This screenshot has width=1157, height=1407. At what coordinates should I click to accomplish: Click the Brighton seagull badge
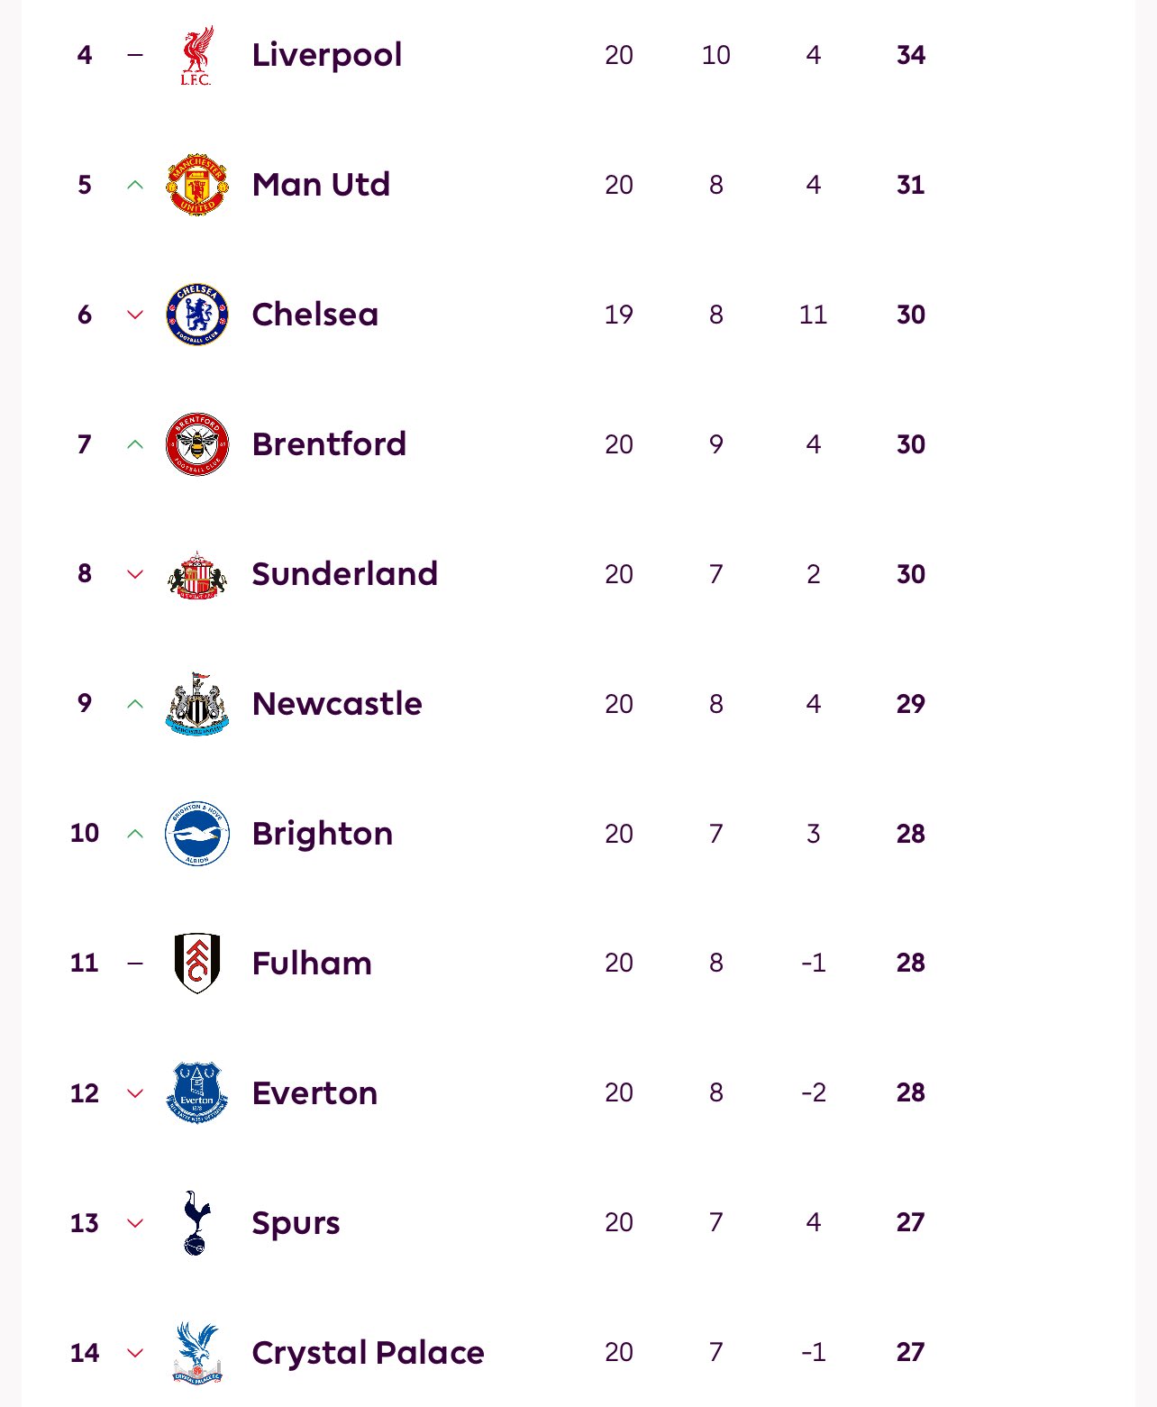(197, 834)
